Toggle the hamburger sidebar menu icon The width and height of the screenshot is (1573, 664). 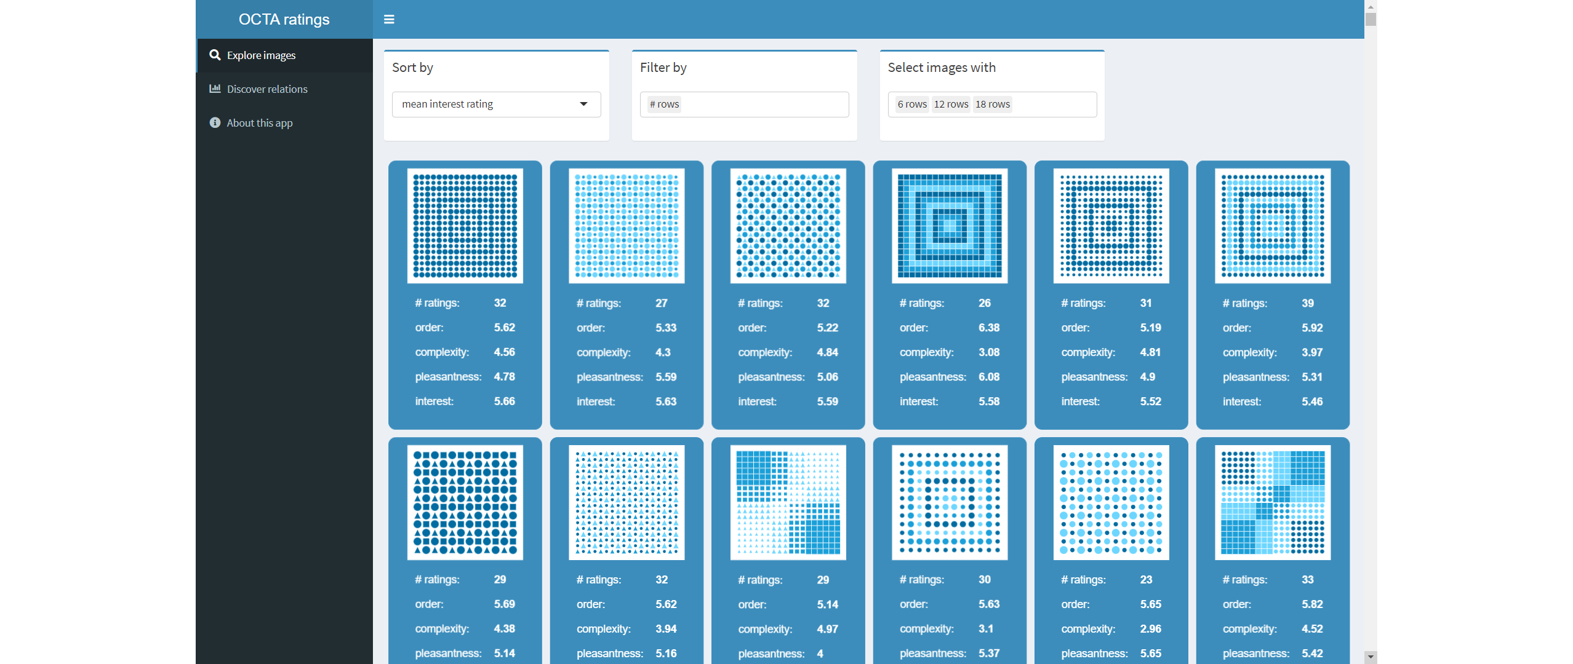coord(389,20)
